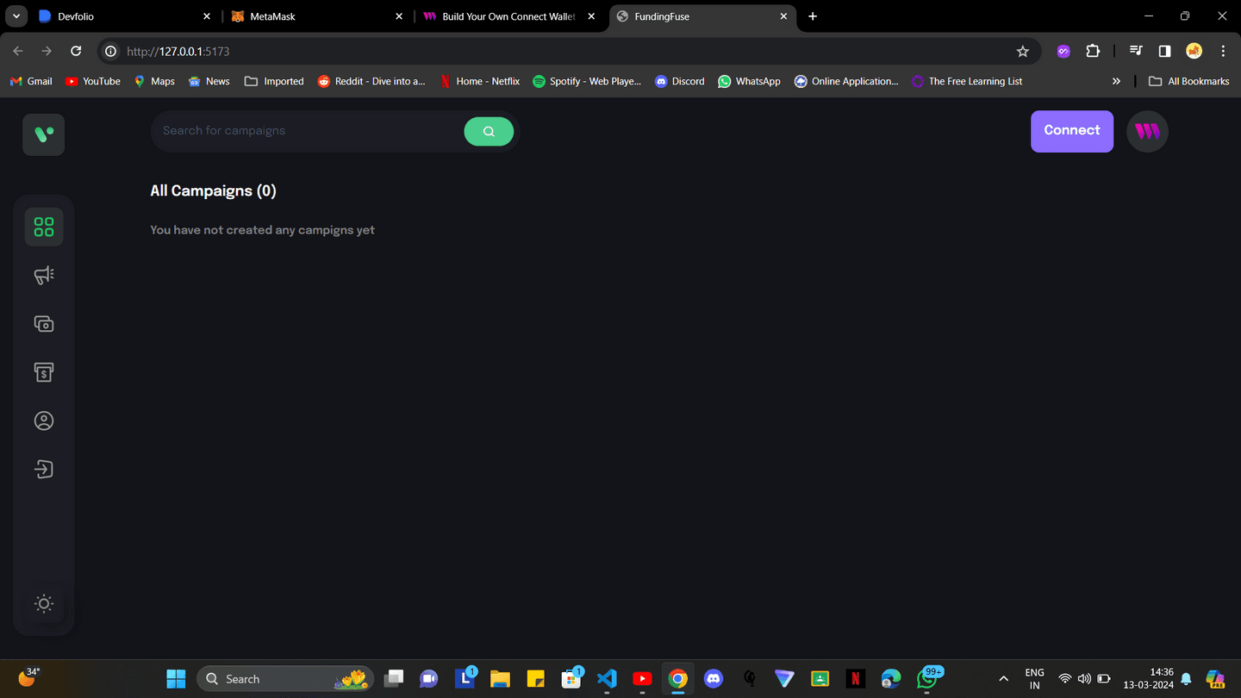Open the tab search dropdown arrow
This screenshot has width=1241, height=698.
16,16
